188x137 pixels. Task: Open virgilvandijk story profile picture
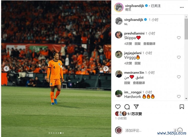click(119, 7)
